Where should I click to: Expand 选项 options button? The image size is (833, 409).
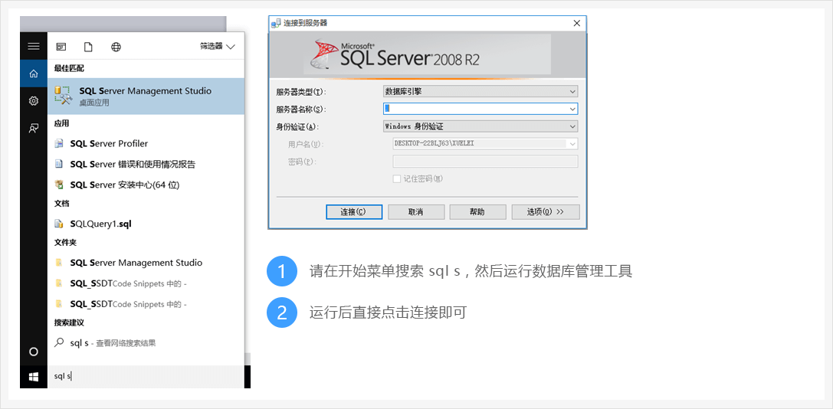point(546,212)
